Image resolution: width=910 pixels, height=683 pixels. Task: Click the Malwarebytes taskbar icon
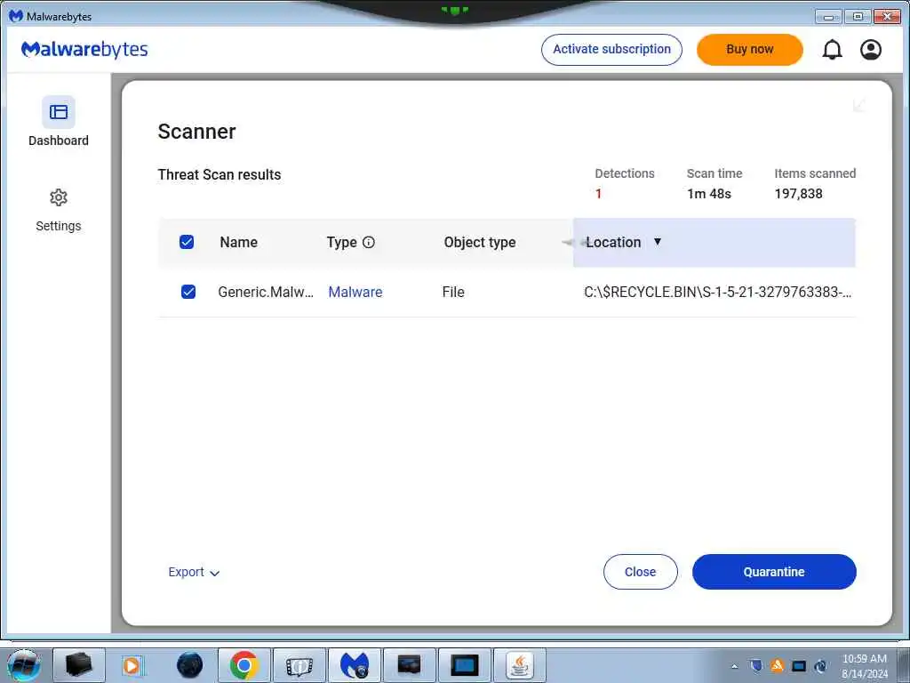[x=354, y=665]
